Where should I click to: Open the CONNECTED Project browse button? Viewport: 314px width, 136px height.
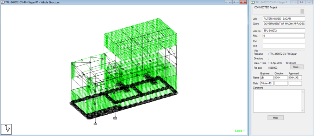pyautogui.click(x=302, y=11)
